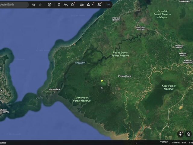Open the attribution link at bottom left
193x145 pixels.
pyautogui.click(x=3, y=143)
